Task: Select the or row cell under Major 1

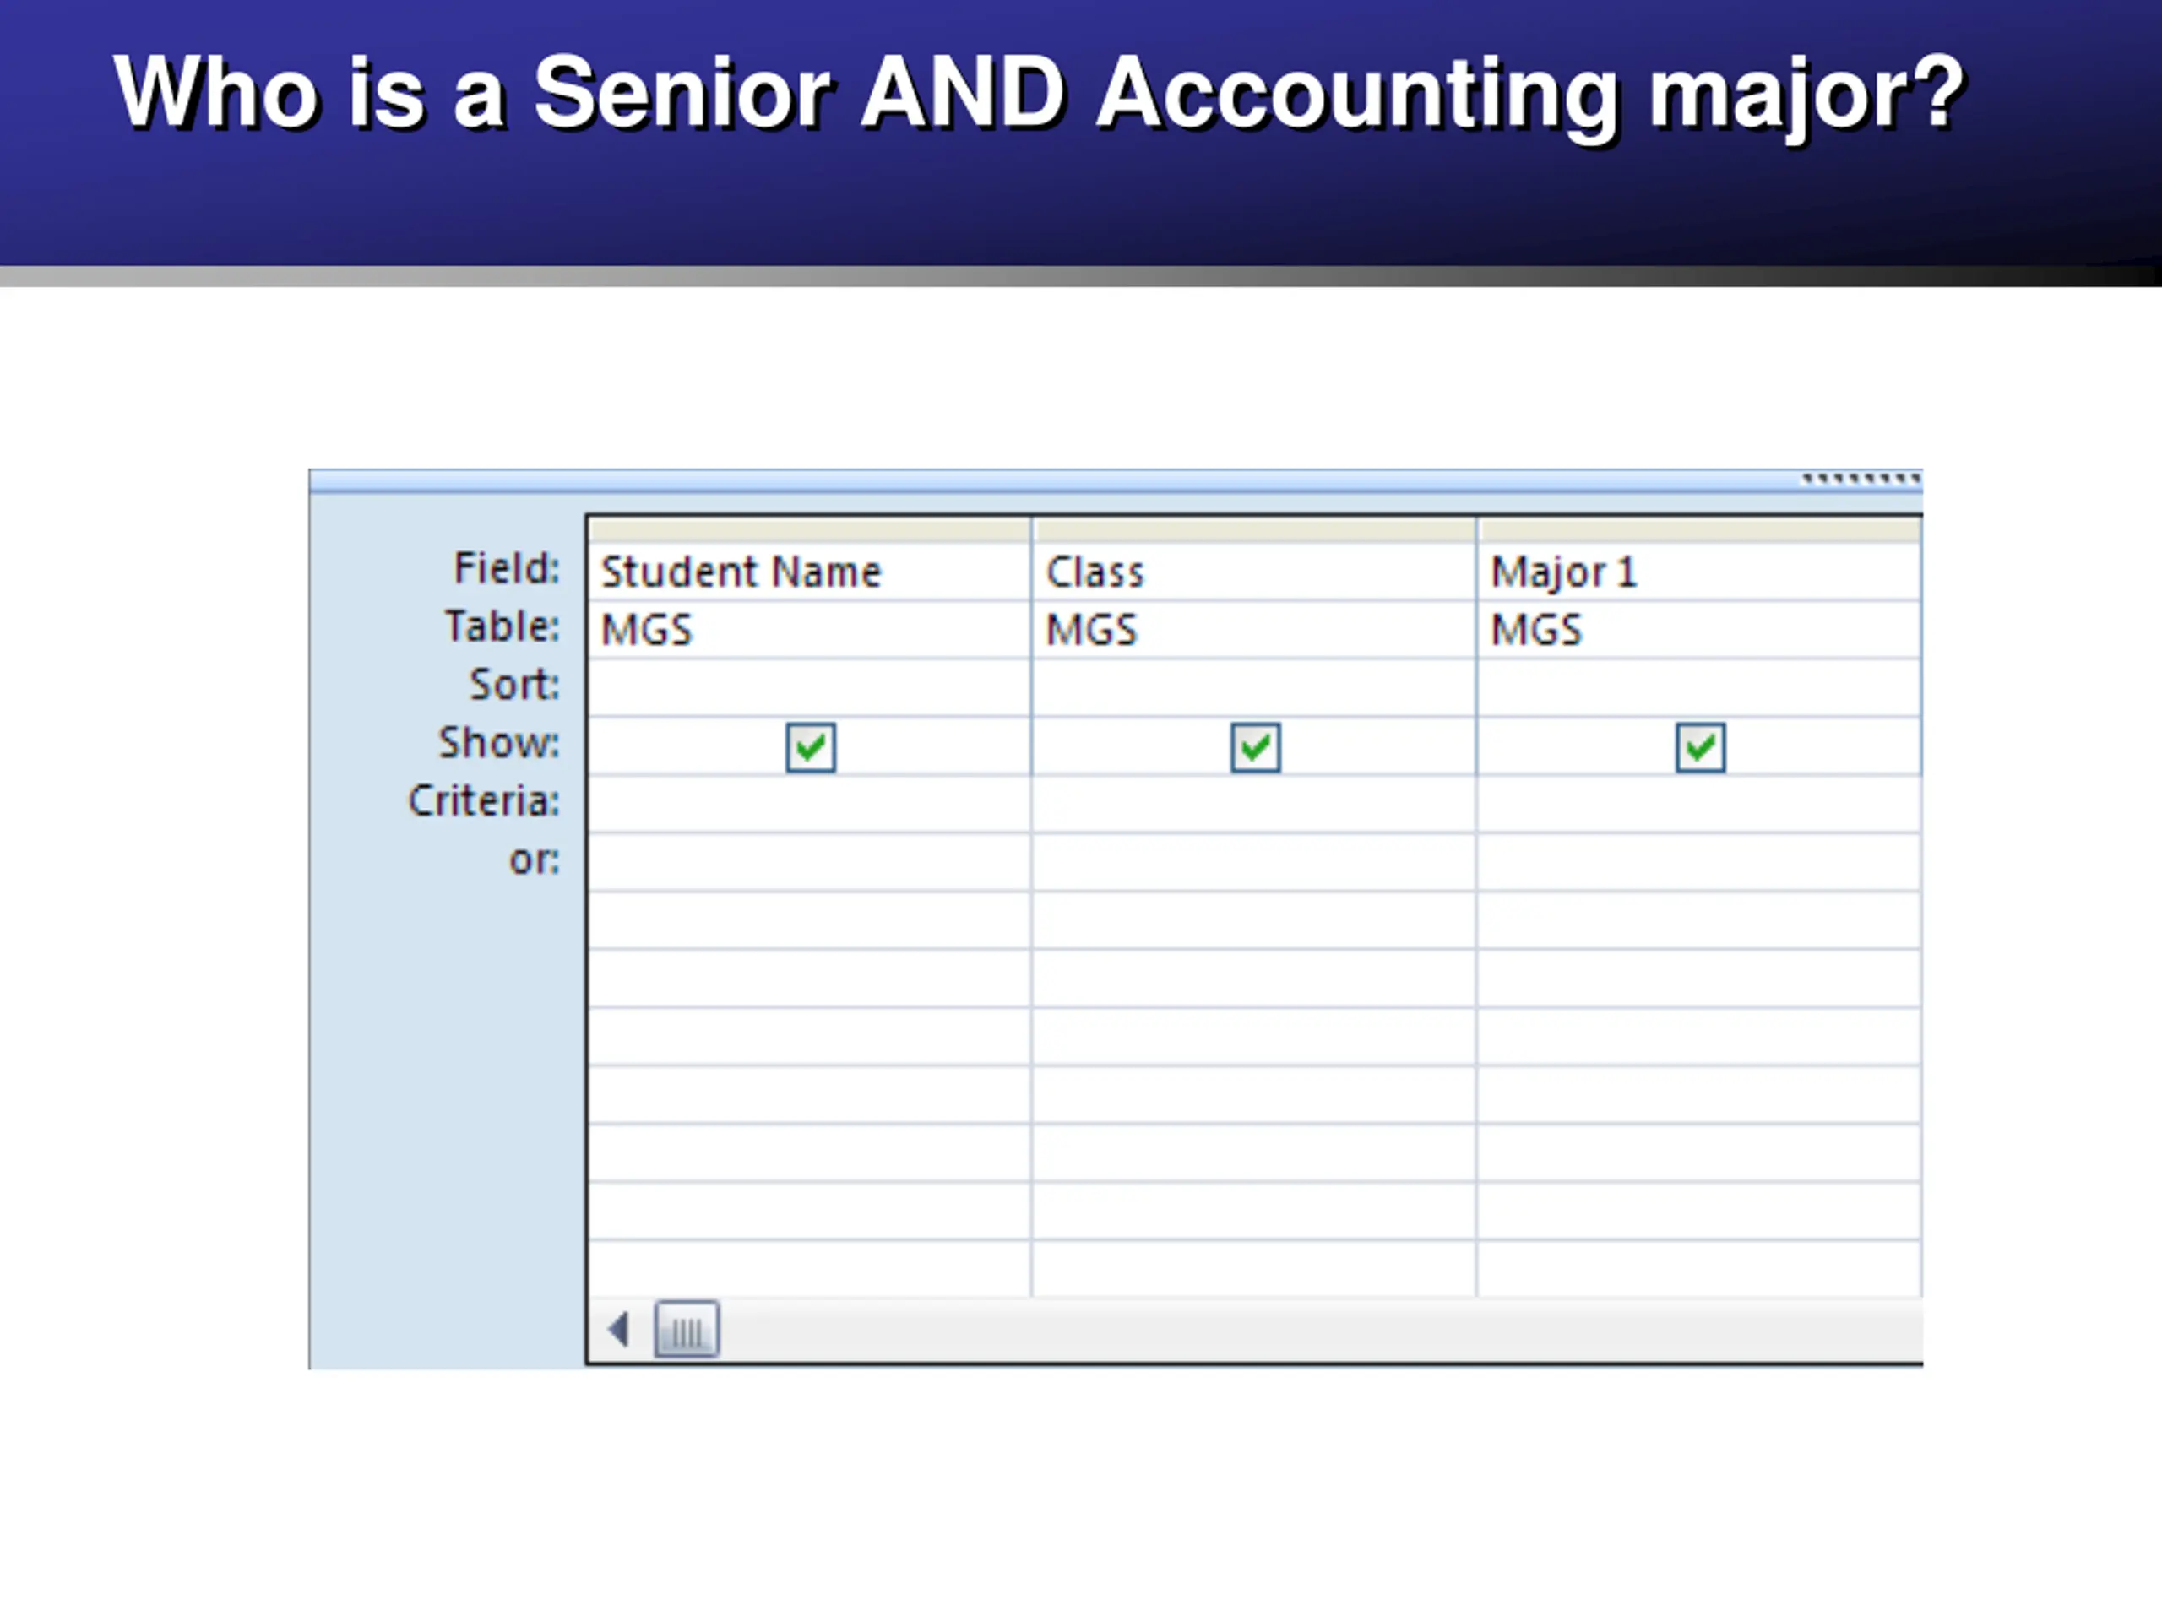Action: coord(1698,862)
